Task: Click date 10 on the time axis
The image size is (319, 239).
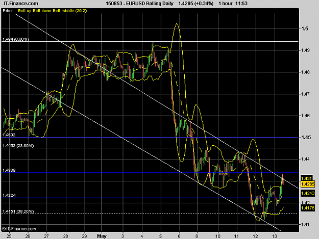Action: 218,236
